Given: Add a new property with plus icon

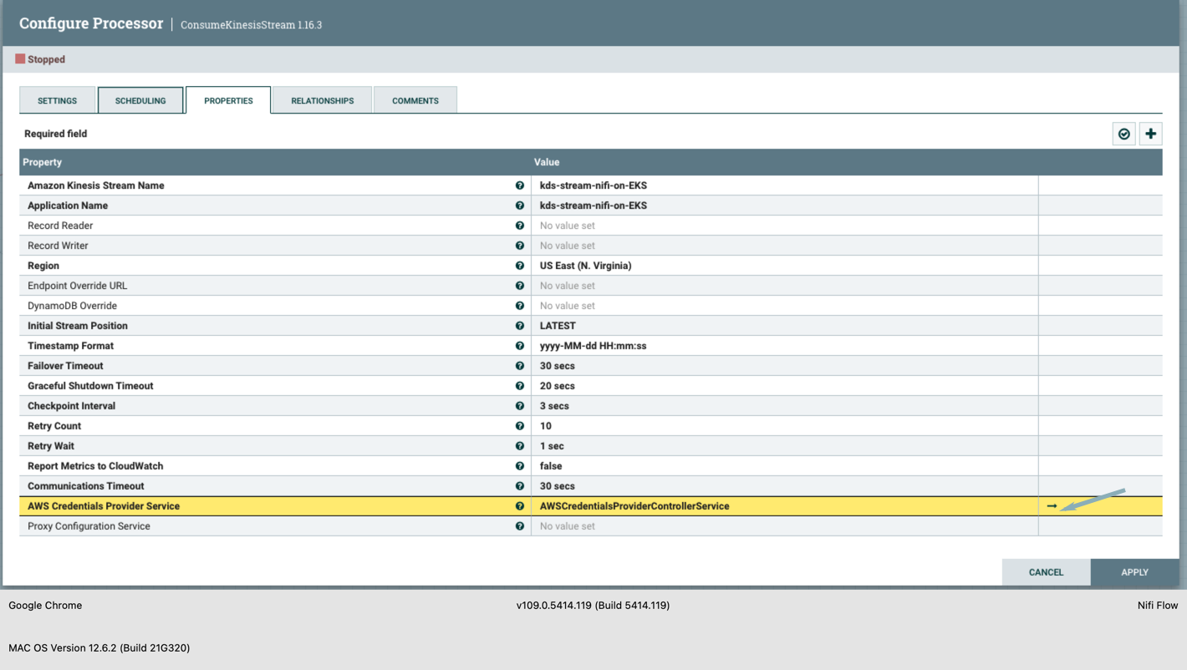Looking at the screenshot, I should 1151,134.
